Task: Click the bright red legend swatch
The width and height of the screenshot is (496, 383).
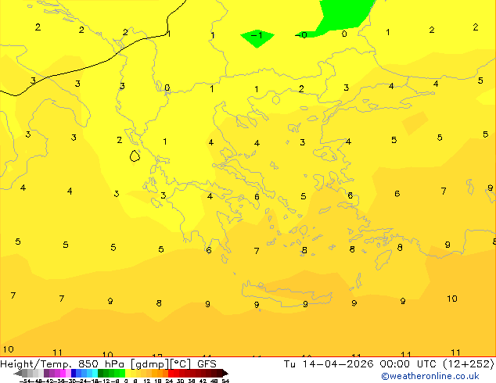Action: point(171,373)
